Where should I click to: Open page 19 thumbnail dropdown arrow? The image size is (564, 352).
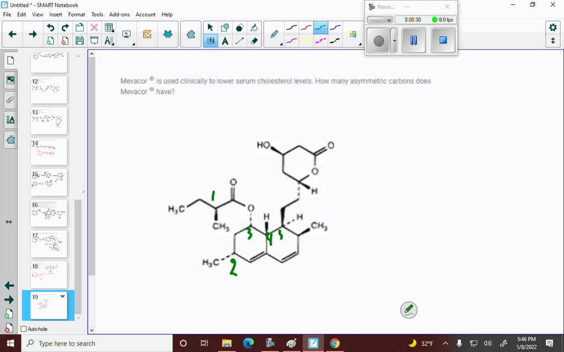[x=62, y=296]
